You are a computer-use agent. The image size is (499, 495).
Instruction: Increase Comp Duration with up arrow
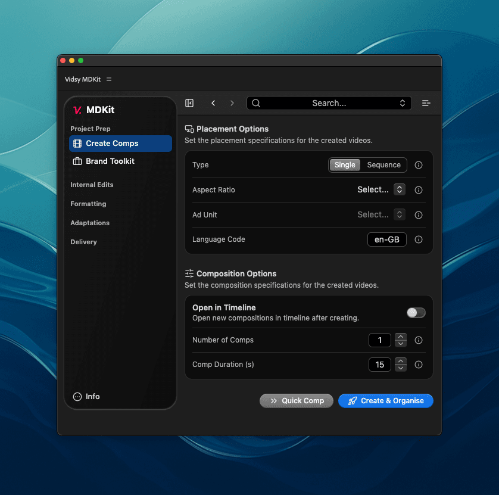(401, 362)
